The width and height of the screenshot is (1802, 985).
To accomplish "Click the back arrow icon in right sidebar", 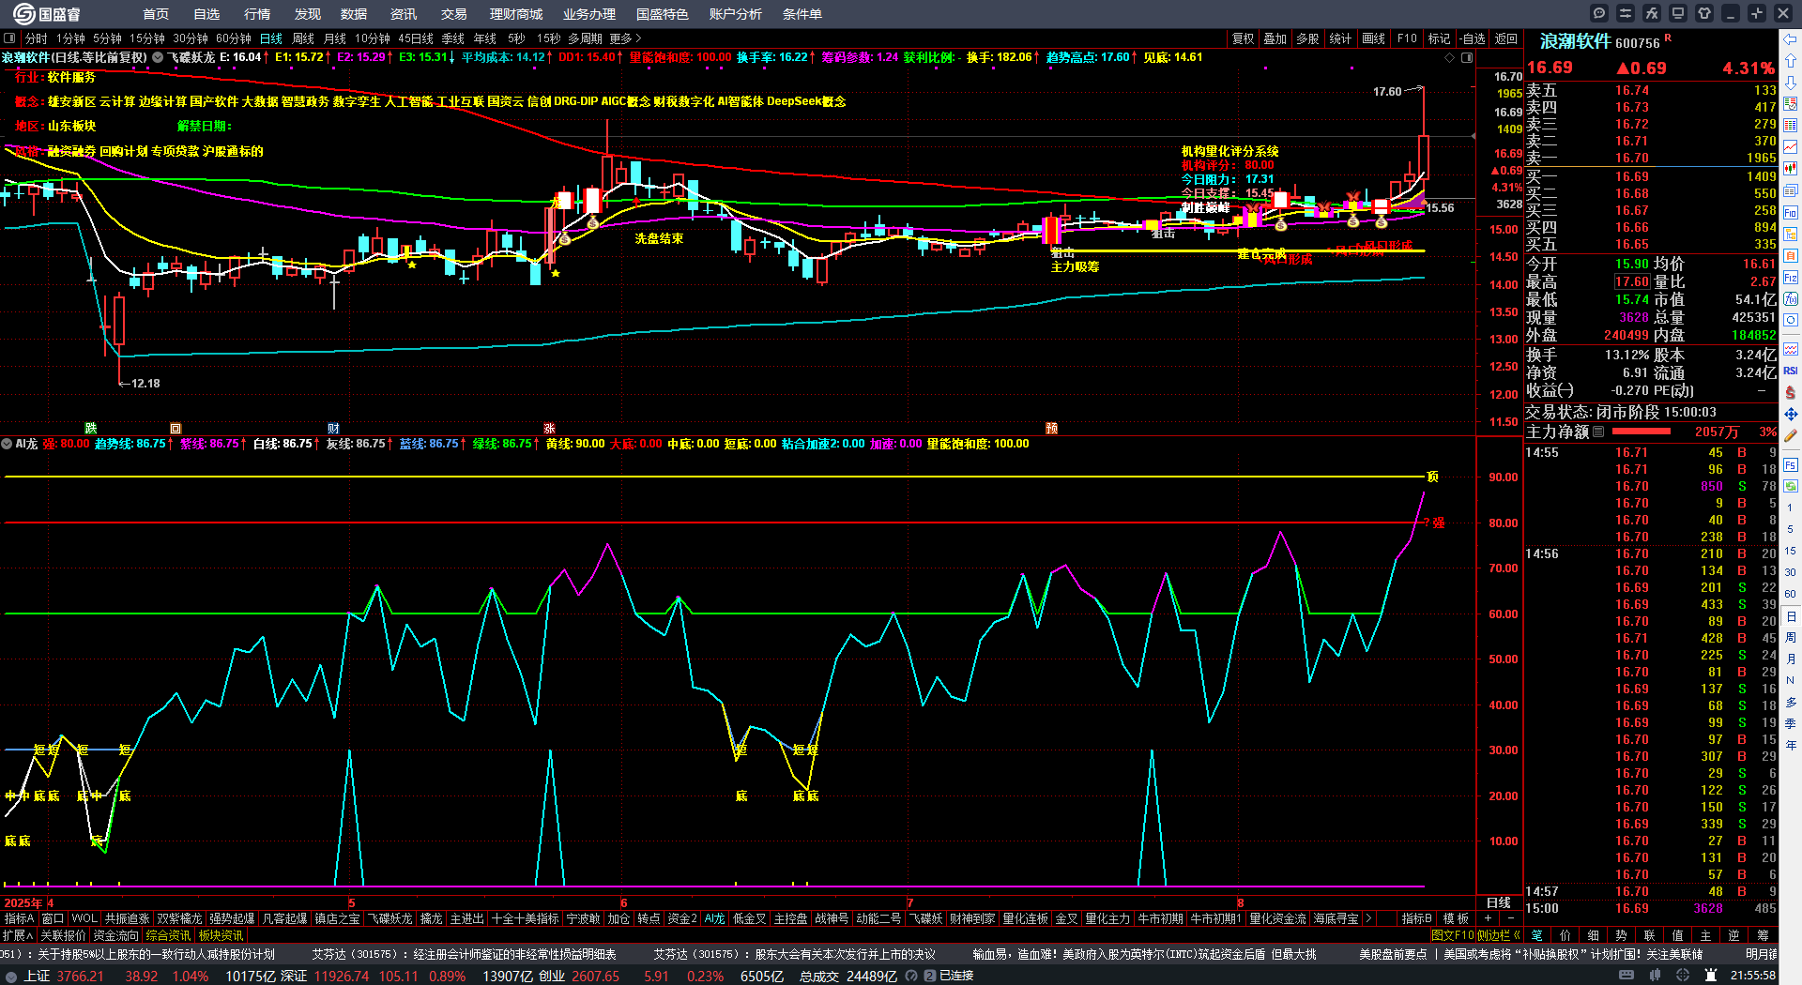I will (x=1791, y=39).
